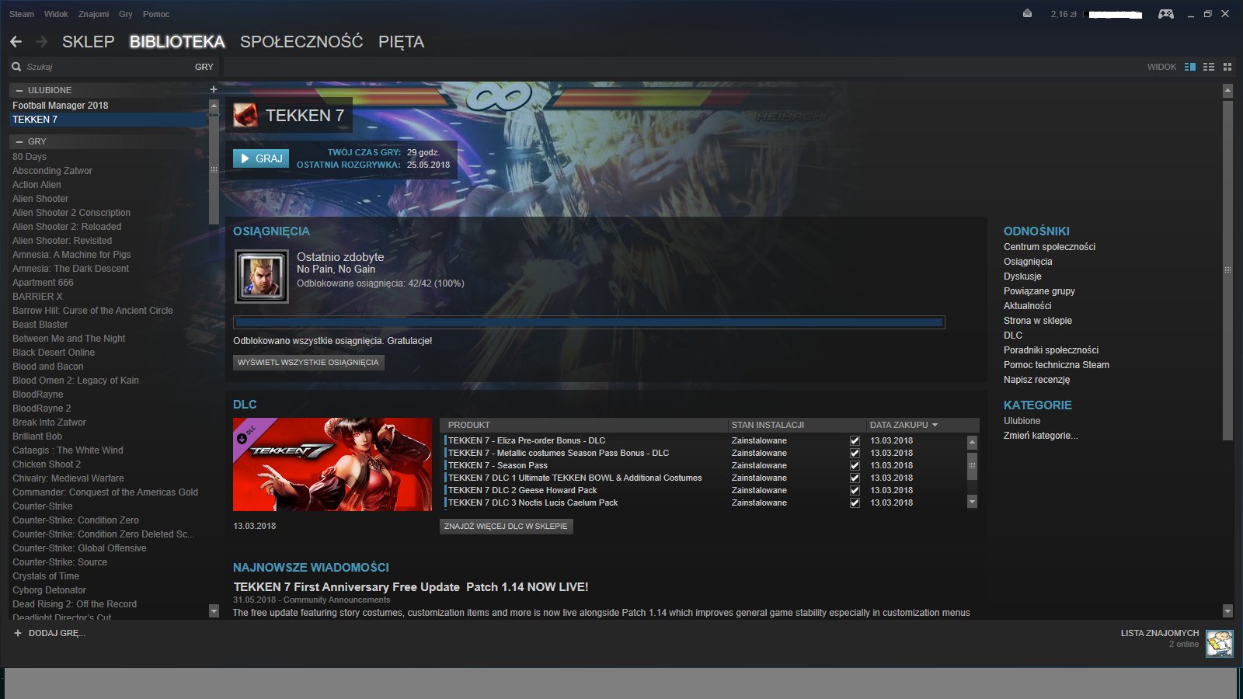Open the Znajomi menu
Image resolution: width=1243 pixels, height=699 pixels.
coord(93,14)
